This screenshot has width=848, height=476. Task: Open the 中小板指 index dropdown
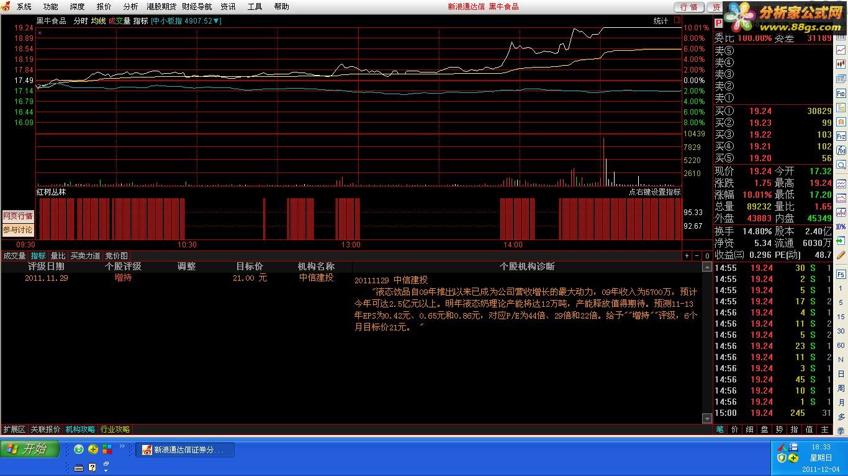[186, 21]
